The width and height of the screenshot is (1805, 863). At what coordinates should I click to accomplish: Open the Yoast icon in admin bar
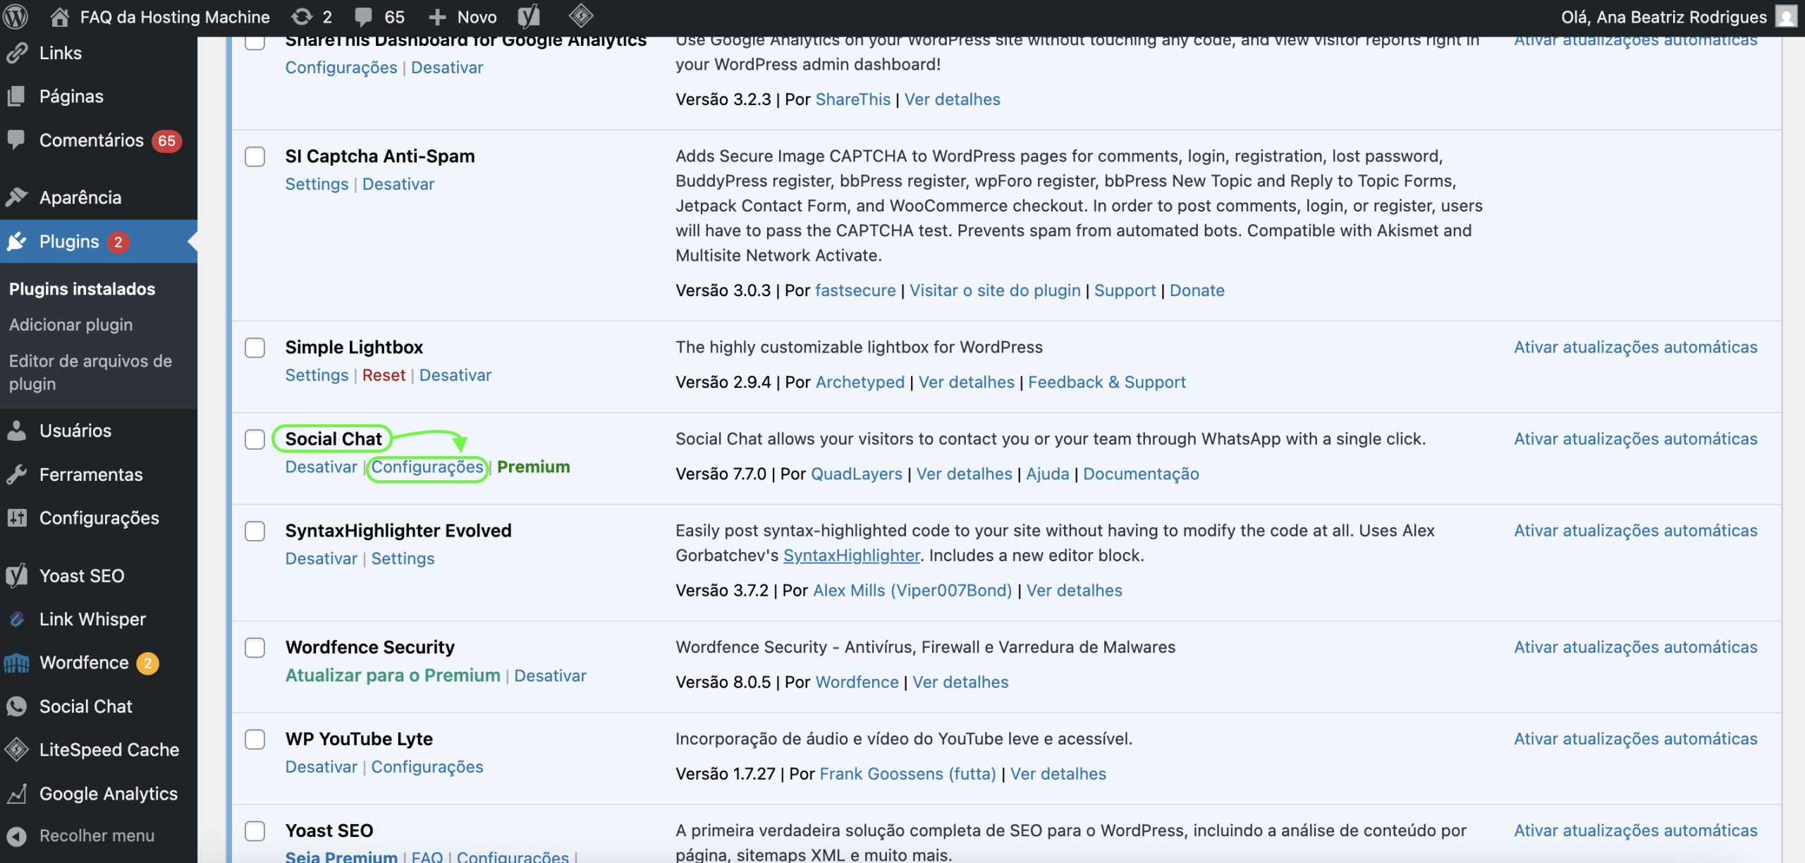[x=529, y=16]
